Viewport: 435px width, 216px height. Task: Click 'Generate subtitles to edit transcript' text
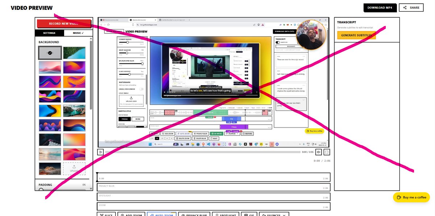tap(355, 28)
